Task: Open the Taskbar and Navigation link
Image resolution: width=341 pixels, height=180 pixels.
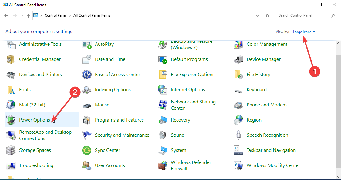Action: [271, 150]
